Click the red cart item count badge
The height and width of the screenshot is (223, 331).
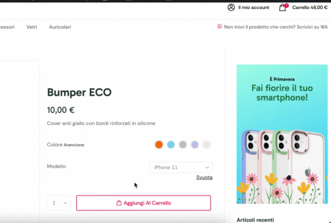point(286,6)
